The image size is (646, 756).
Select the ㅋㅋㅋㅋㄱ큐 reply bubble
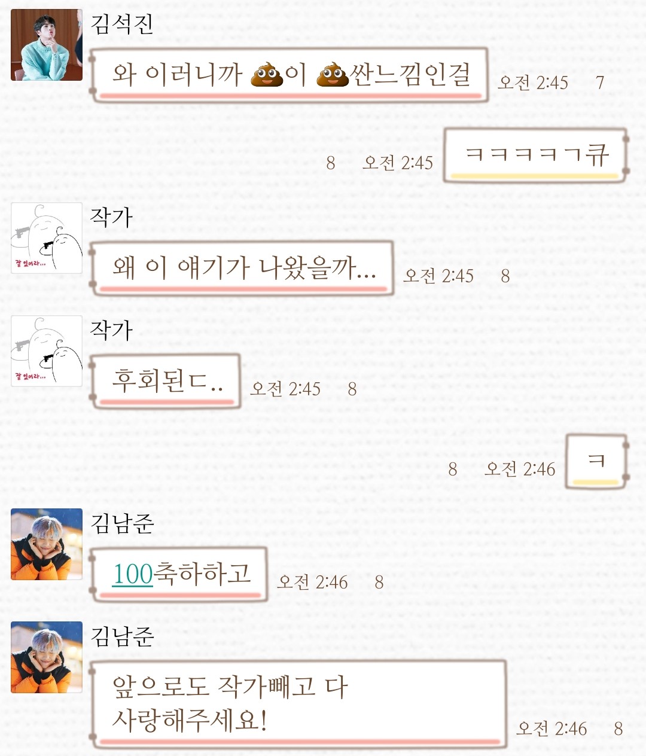pyautogui.click(x=536, y=156)
